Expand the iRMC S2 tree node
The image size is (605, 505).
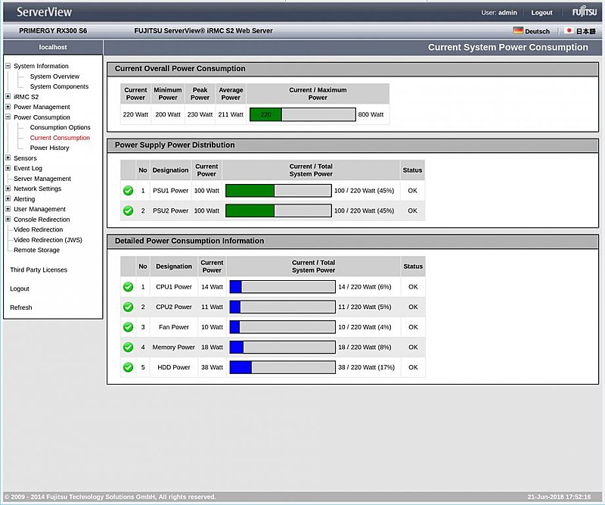[x=8, y=97]
